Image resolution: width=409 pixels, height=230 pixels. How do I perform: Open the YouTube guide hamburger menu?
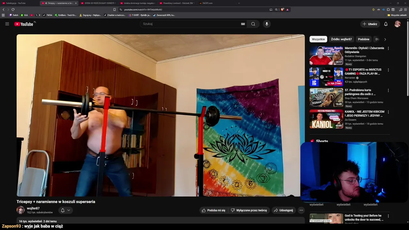7,24
